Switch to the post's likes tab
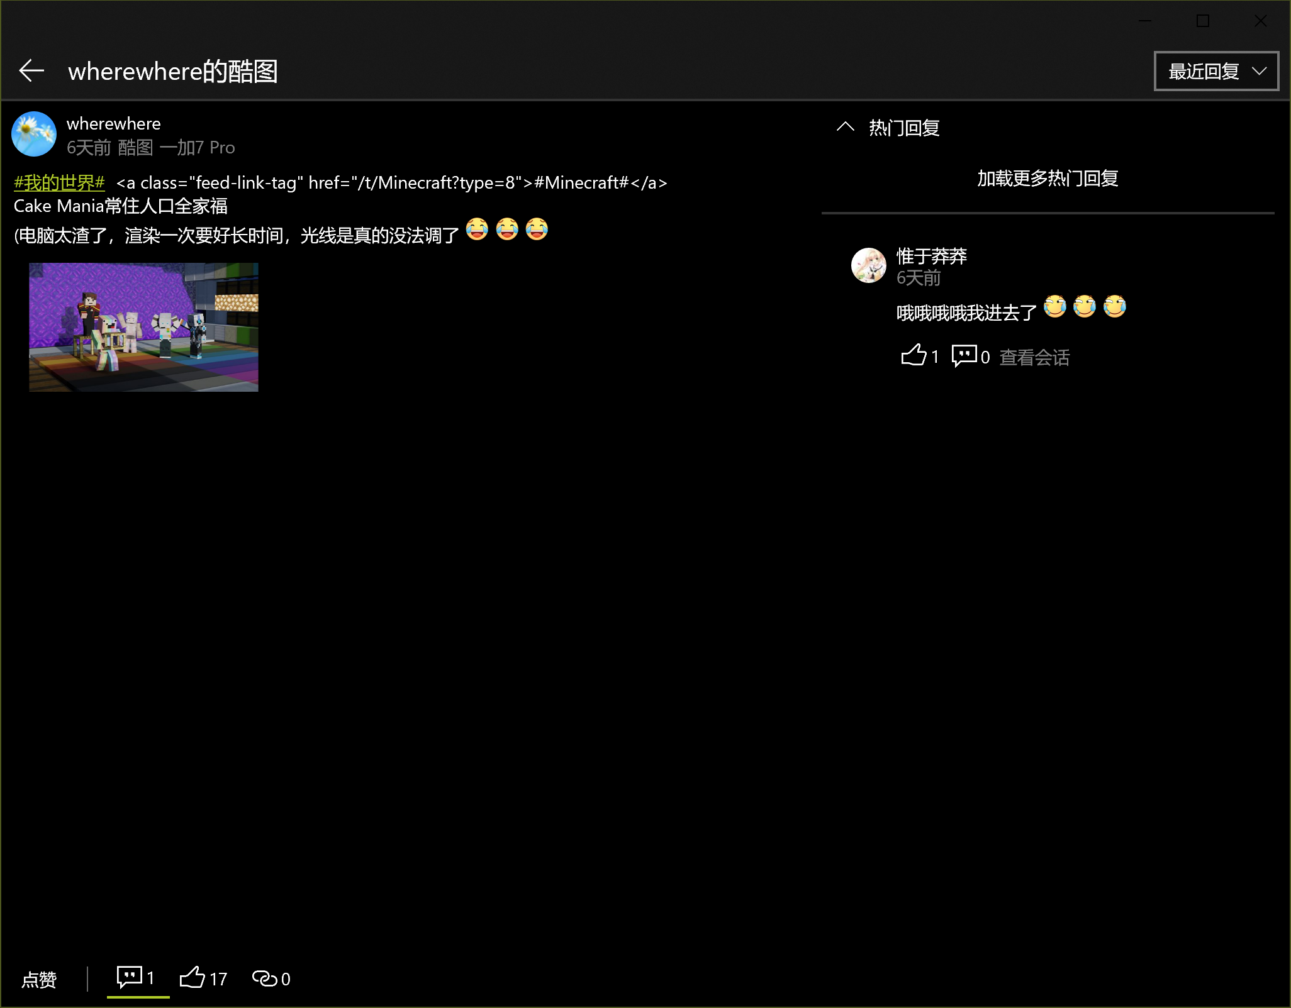 pyautogui.click(x=203, y=978)
